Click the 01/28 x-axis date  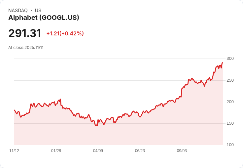(x=56, y=151)
